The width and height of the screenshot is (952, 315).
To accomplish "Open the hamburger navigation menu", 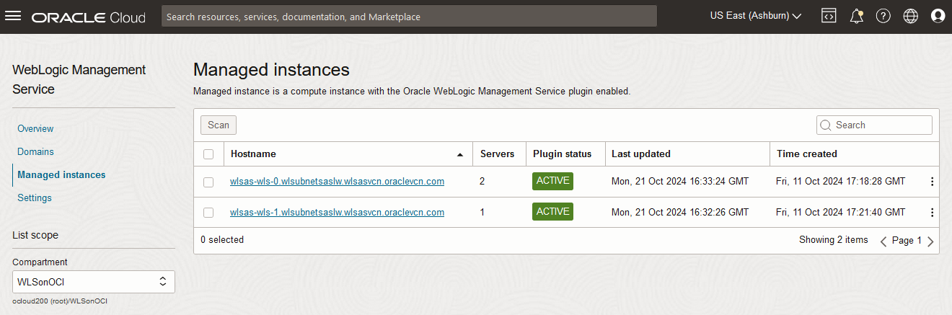I will tap(14, 16).
